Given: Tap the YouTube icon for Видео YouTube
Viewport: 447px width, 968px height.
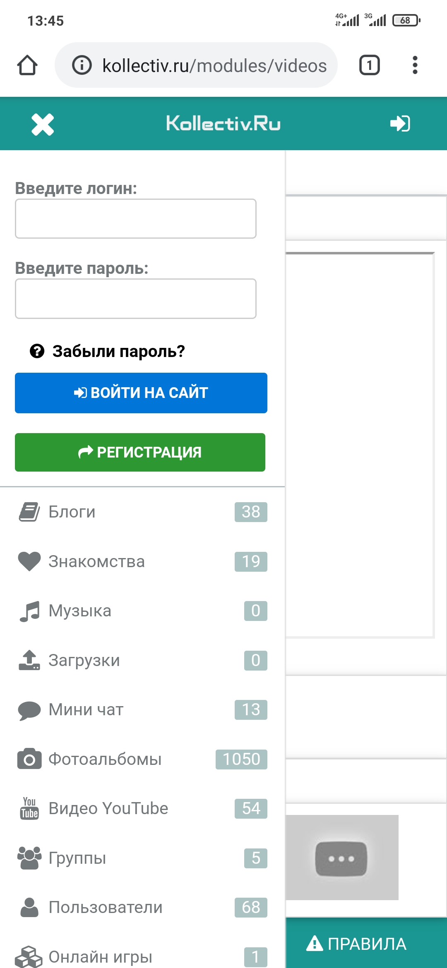Looking at the screenshot, I should (x=29, y=808).
